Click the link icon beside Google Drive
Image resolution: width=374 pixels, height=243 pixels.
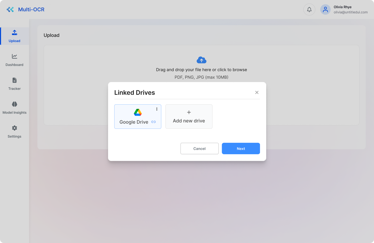153,122
